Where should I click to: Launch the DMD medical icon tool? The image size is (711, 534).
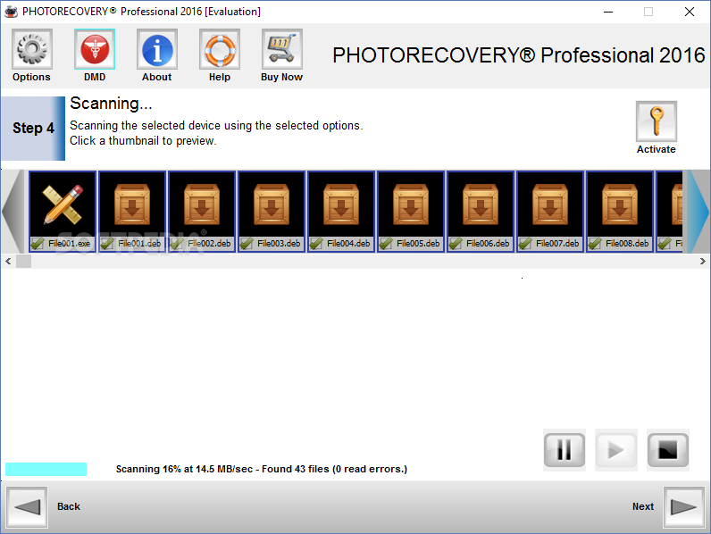pos(95,49)
